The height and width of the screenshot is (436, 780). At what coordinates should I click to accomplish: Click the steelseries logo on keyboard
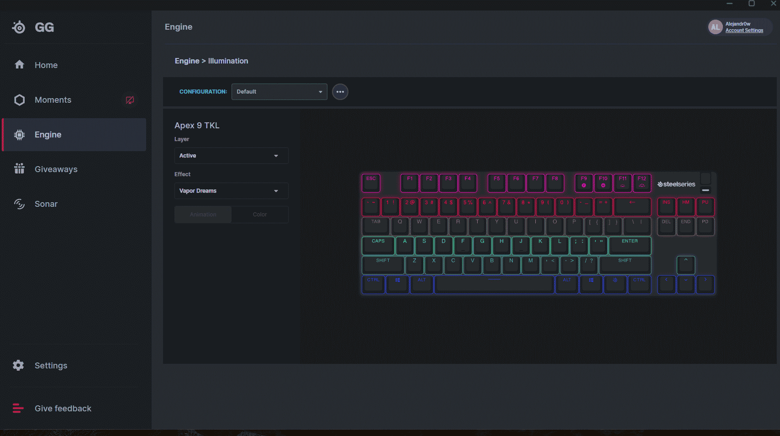[676, 184]
